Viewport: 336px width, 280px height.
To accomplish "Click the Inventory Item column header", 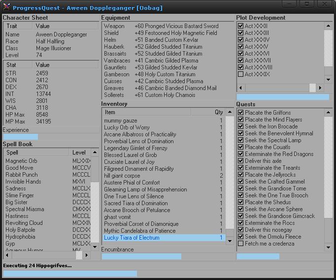I will 147,112.
